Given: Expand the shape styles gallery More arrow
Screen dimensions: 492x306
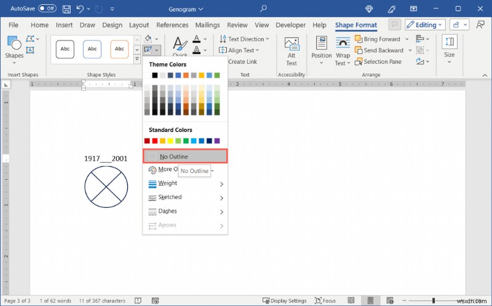Looking at the screenshot, I should pos(137,59).
